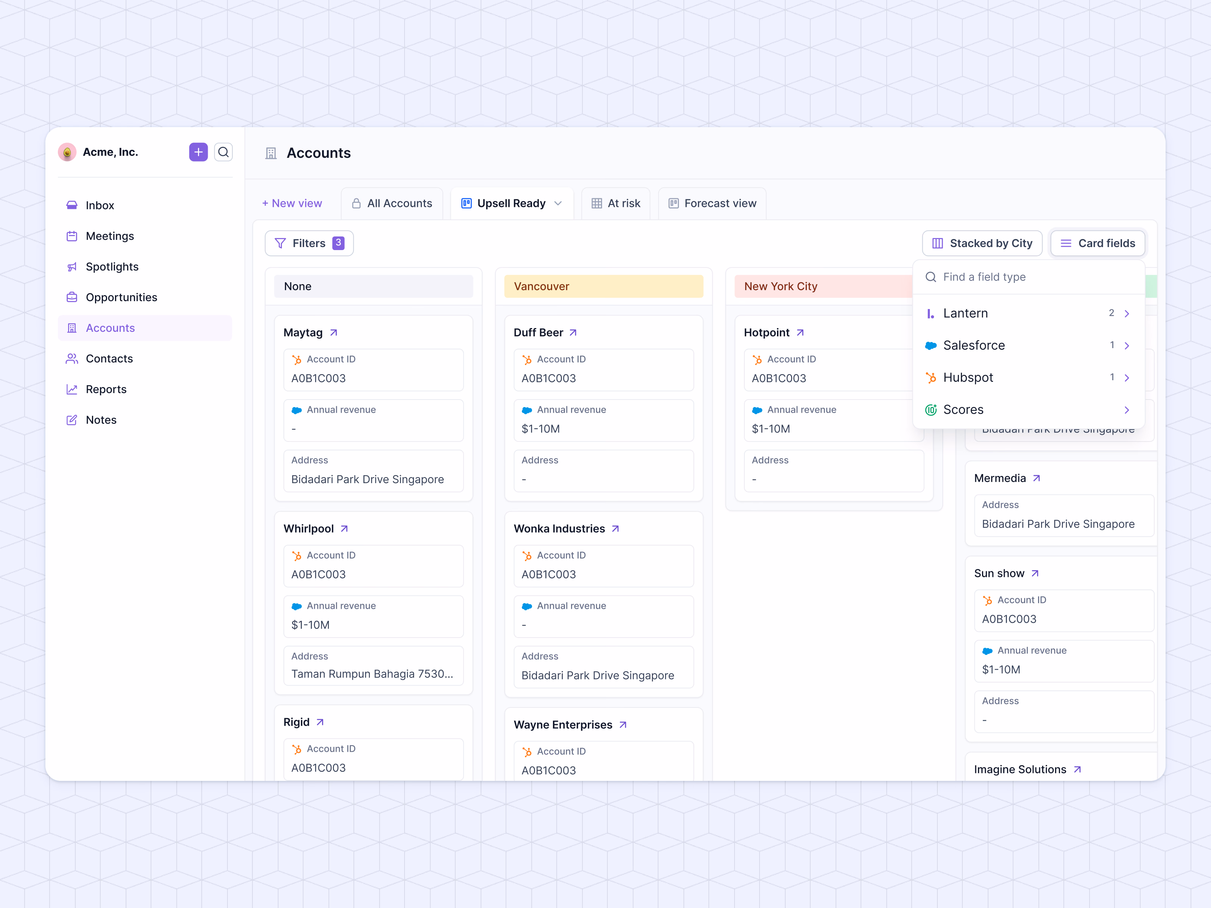Expand the Upsell Ready view chevron
Viewport: 1211px width, 908px height.
tap(558, 204)
